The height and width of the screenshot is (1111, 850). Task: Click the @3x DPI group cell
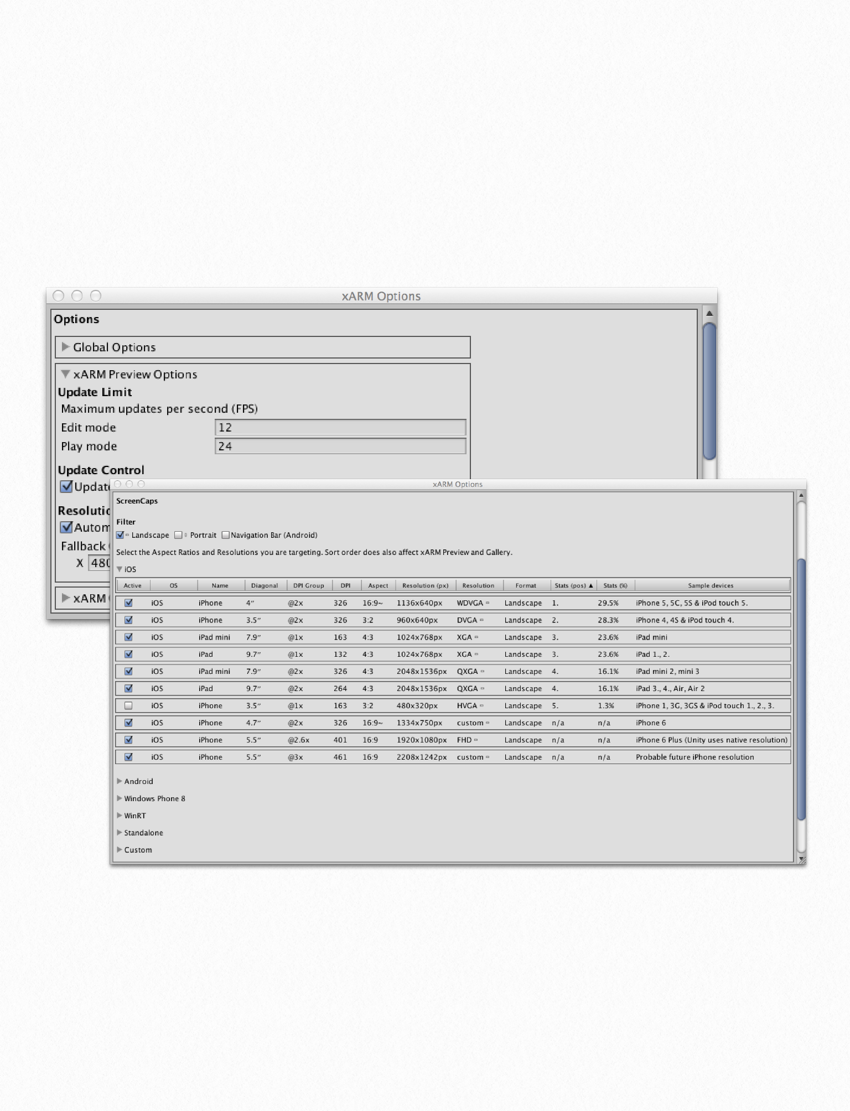(x=296, y=757)
